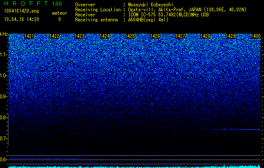264x168 pixels.
Task: Click the version number 1.00
Action: [57, 4]
